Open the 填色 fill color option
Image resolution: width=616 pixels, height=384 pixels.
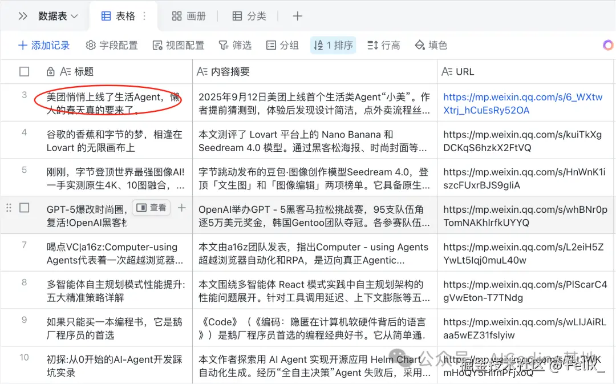click(x=431, y=45)
